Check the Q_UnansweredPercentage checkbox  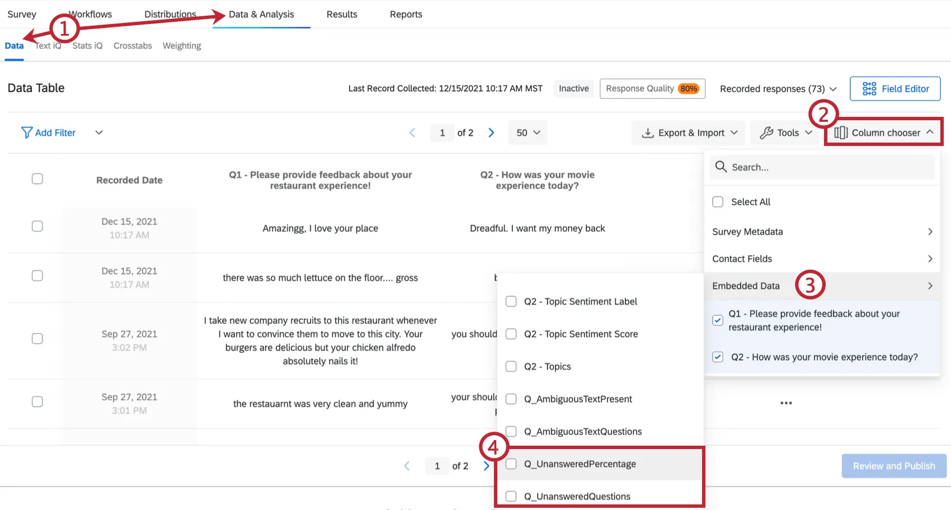pyautogui.click(x=511, y=464)
